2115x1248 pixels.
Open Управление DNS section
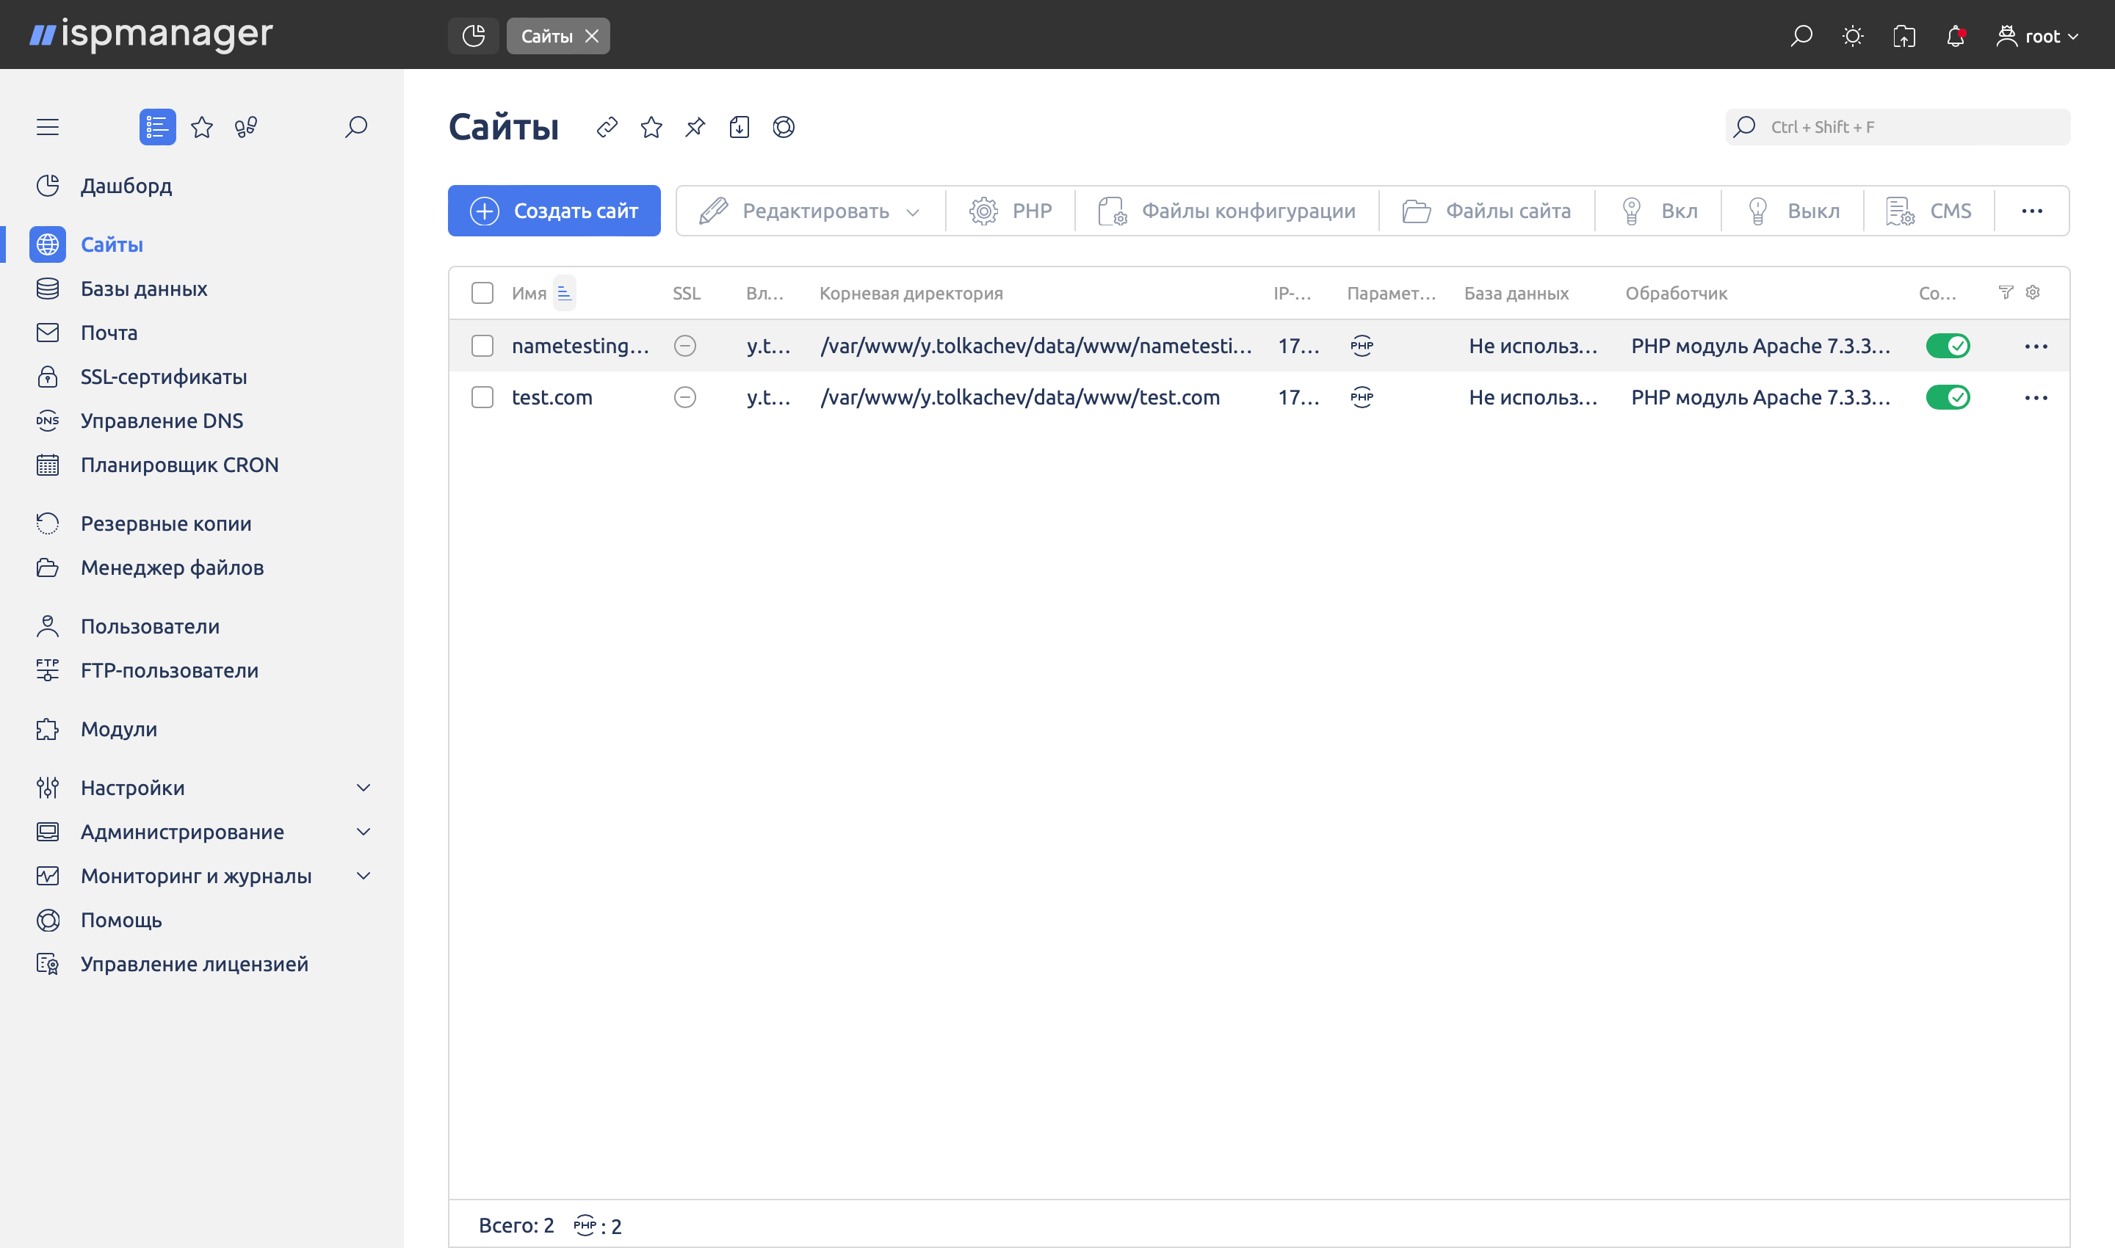(x=161, y=421)
